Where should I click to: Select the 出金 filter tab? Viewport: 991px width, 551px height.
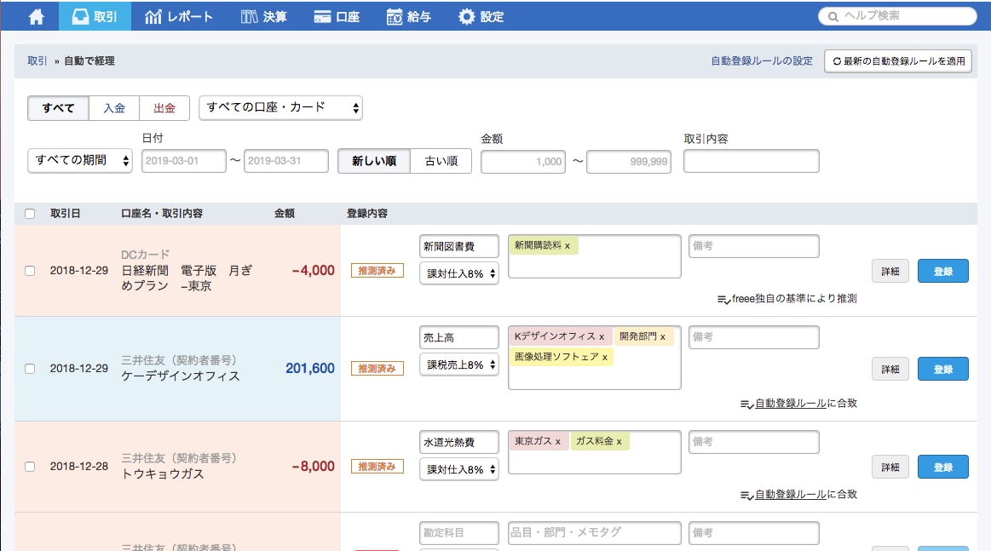164,108
